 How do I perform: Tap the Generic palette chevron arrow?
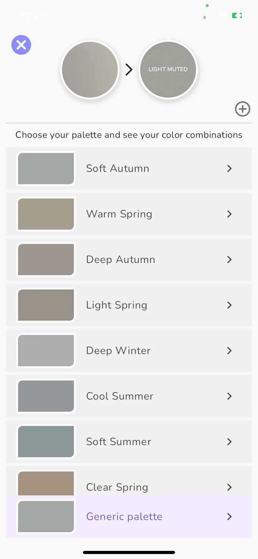pyautogui.click(x=229, y=517)
